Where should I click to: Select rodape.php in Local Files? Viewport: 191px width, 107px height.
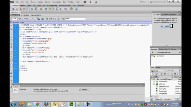click(x=163, y=94)
